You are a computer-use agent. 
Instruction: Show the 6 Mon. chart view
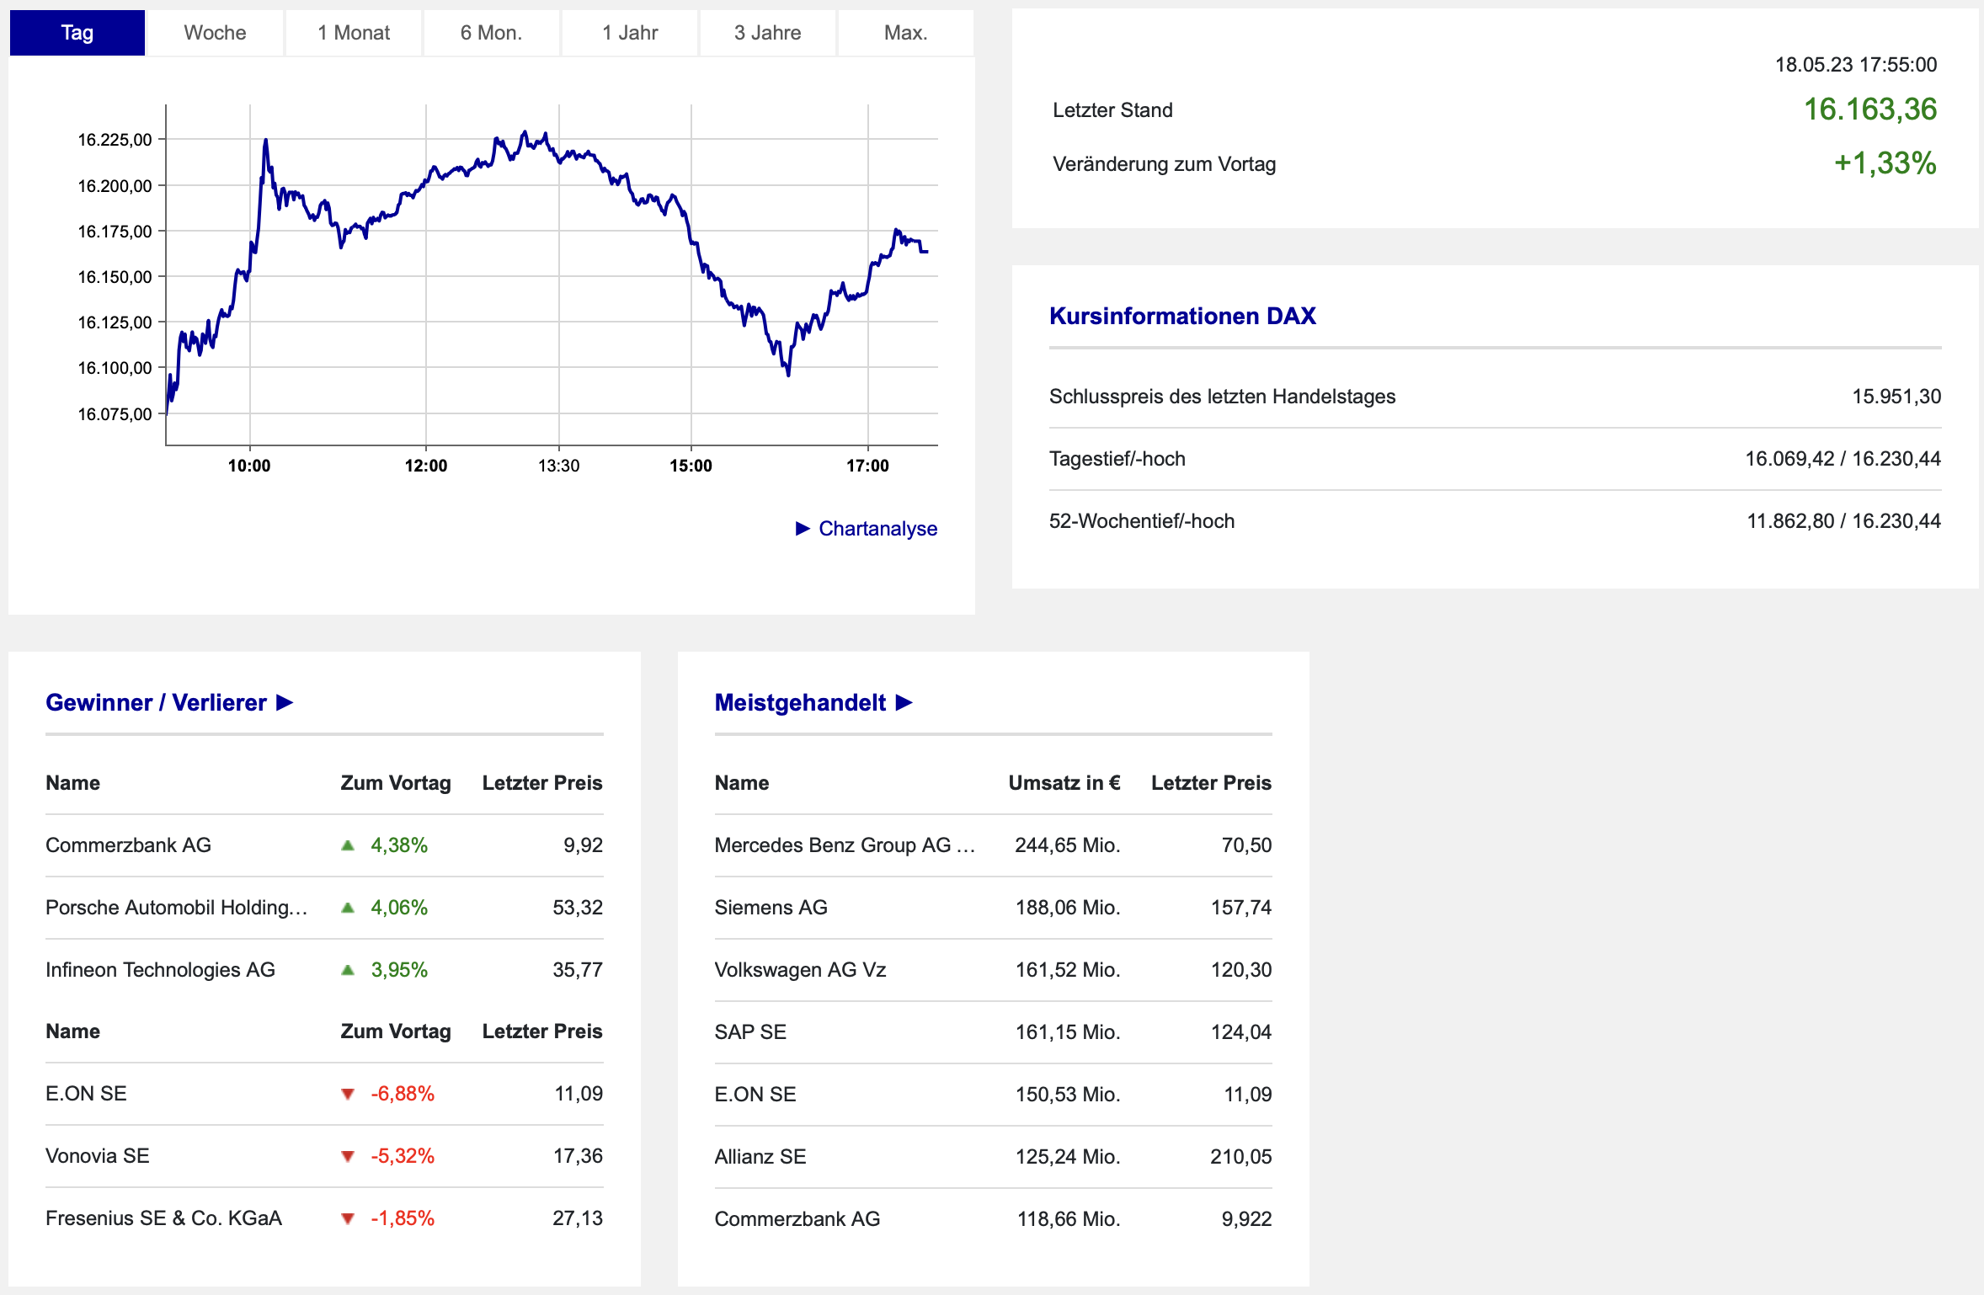click(x=491, y=33)
